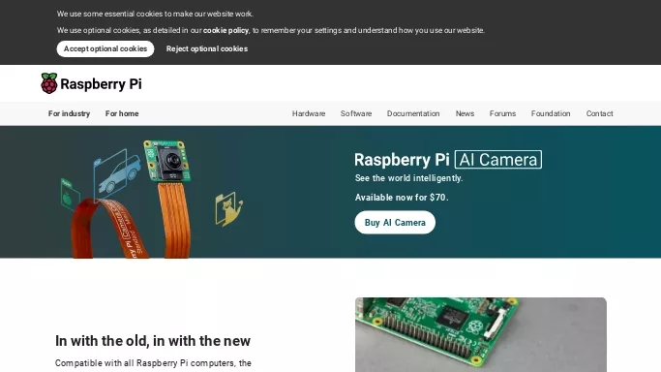Click the Raspberry Pi wordmark text
Screen dimensions: 661x372
[102, 84]
